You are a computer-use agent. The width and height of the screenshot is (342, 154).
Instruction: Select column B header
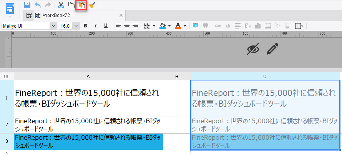tap(177, 76)
